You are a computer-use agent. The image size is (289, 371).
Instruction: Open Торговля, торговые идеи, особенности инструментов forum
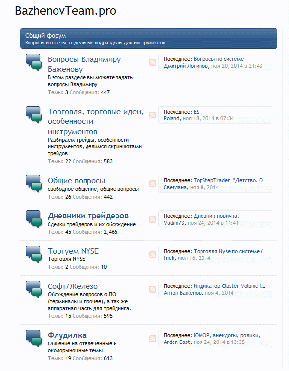tap(96, 121)
